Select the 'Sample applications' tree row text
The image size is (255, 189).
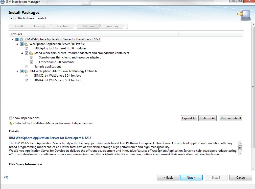[48, 67]
